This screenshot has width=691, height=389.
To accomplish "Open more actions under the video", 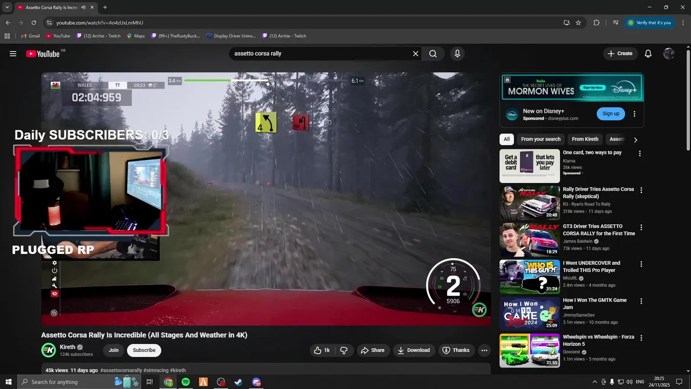I will coord(484,350).
